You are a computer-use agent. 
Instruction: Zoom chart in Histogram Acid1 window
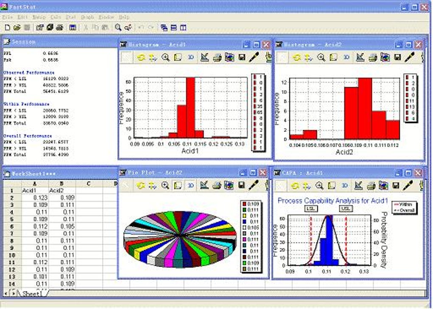coord(166,57)
